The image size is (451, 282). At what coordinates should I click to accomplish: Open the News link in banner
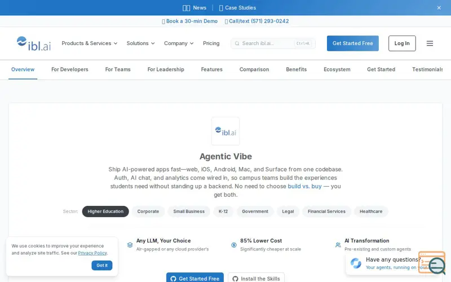200,8
